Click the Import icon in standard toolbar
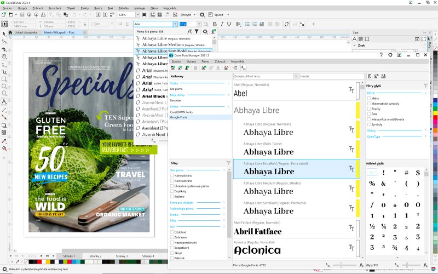The width and height of the screenshot is (438, 274). [x=98, y=15]
